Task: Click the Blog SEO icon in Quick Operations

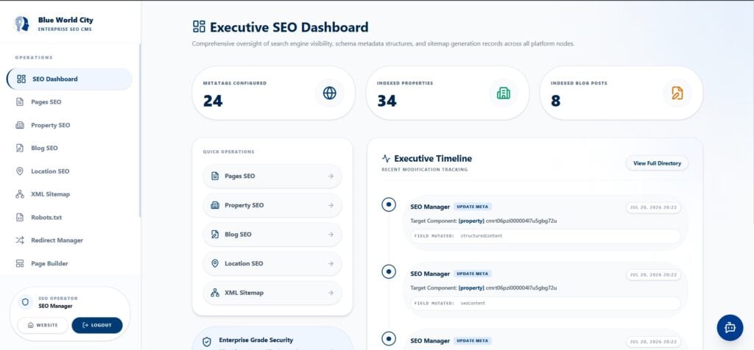Action: pyautogui.click(x=215, y=235)
